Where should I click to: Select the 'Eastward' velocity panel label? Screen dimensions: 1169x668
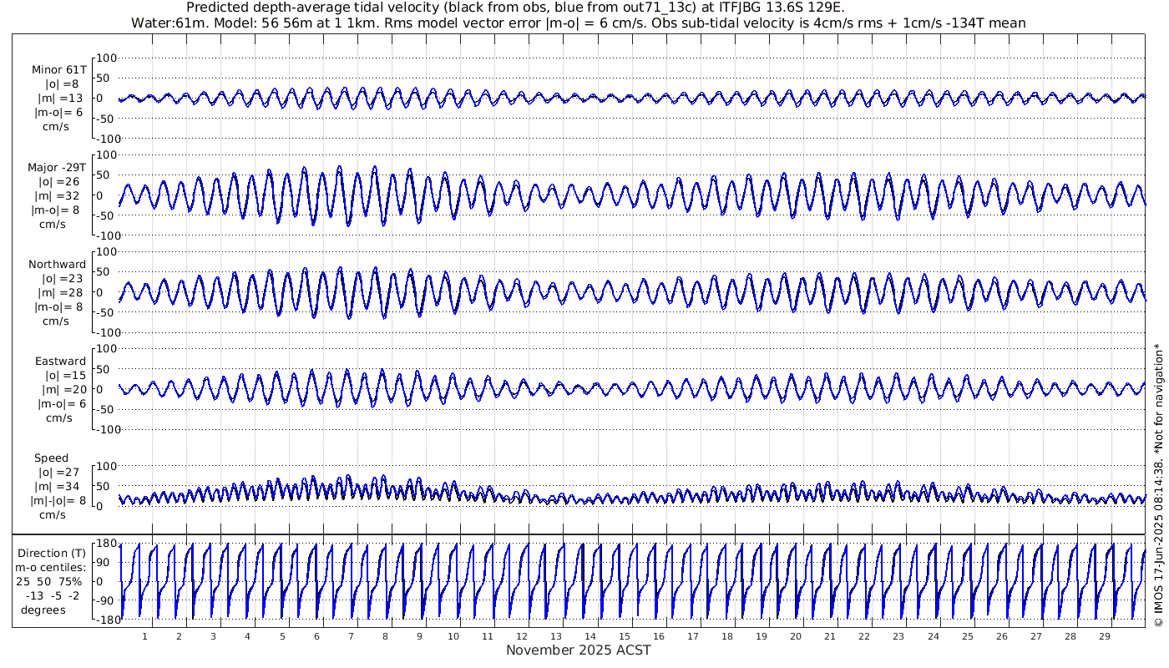[x=60, y=362]
